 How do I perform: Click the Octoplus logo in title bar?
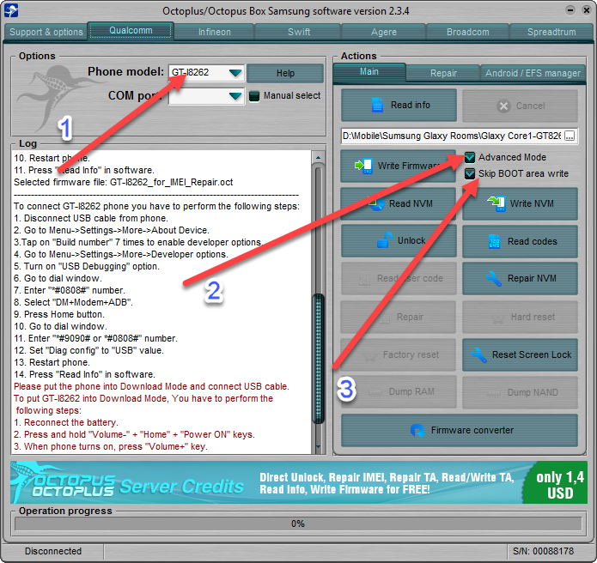[11, 10]
